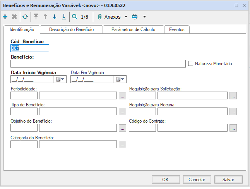Go to previous record up arrow
Image resolution: width=250 pixels, height=189 pixels.
[45, 17]
